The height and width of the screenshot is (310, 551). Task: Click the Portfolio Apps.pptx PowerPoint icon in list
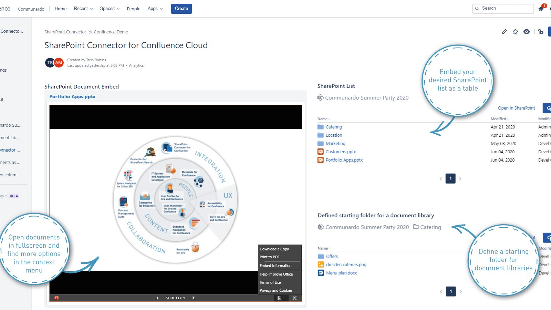321,160
